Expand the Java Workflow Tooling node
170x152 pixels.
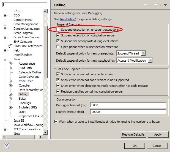tap(5, 125)
